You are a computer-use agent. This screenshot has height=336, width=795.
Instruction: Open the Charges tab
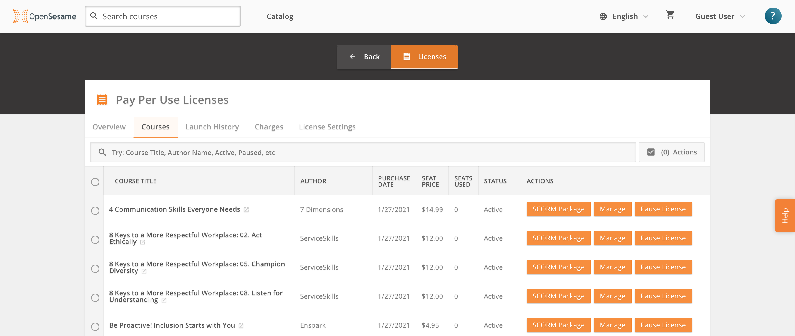(x=269, y=127)
